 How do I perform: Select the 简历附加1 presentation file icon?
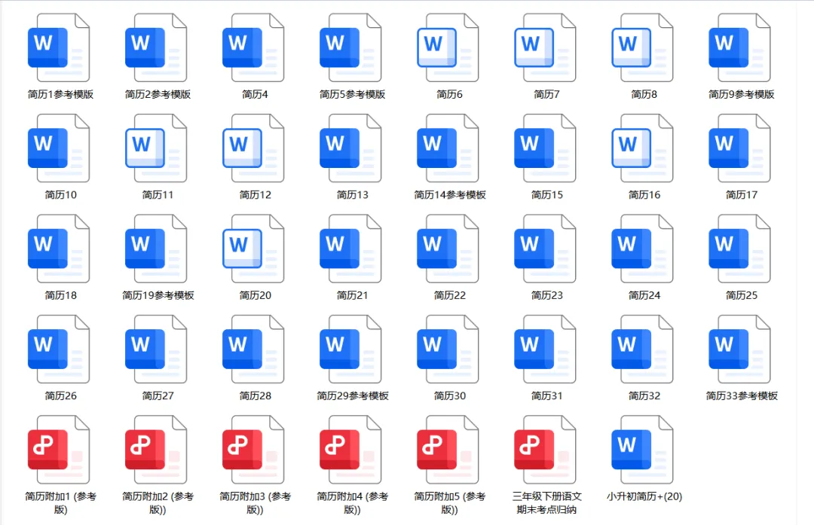[59, 450]
